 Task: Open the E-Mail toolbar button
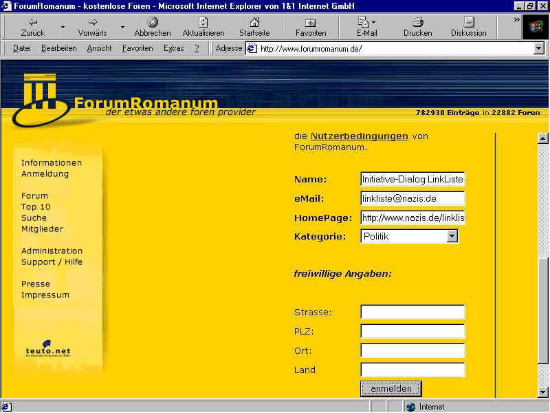(x=366, y=27)
